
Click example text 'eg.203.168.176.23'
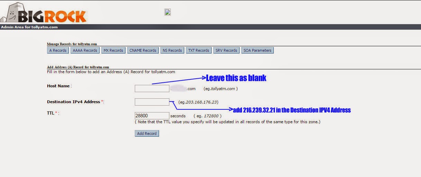[198, 102]
